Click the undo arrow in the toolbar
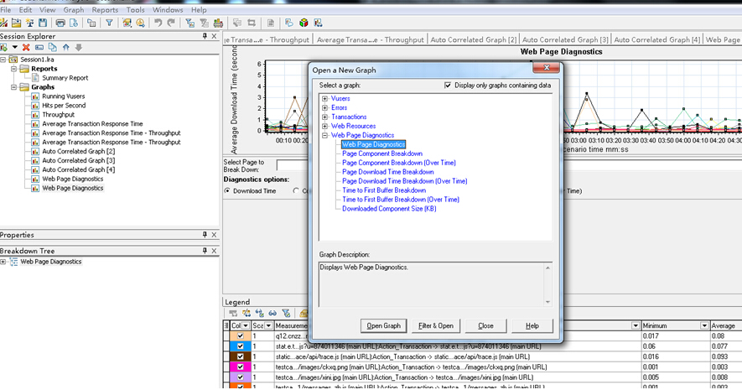 pyautogui.click(x=157, y=23)
